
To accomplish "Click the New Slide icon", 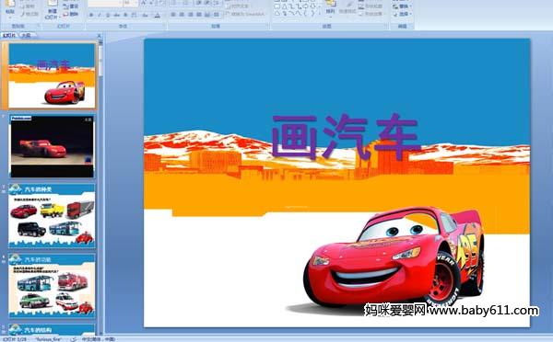I will [x=53, y=5].
